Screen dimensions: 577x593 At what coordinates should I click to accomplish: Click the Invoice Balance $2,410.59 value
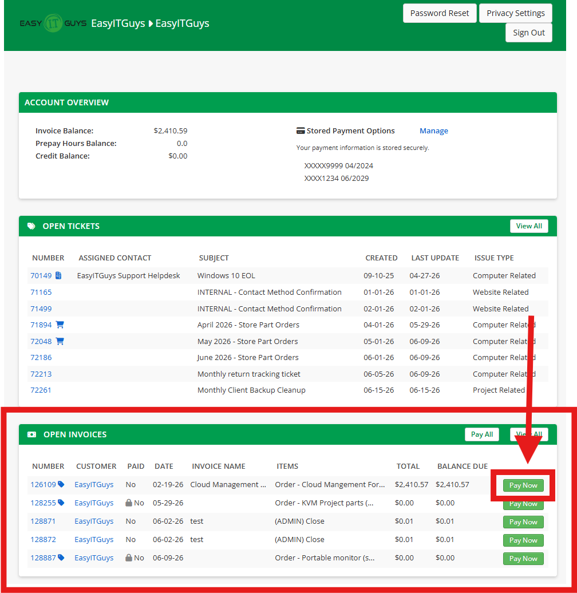coord(170,131)
